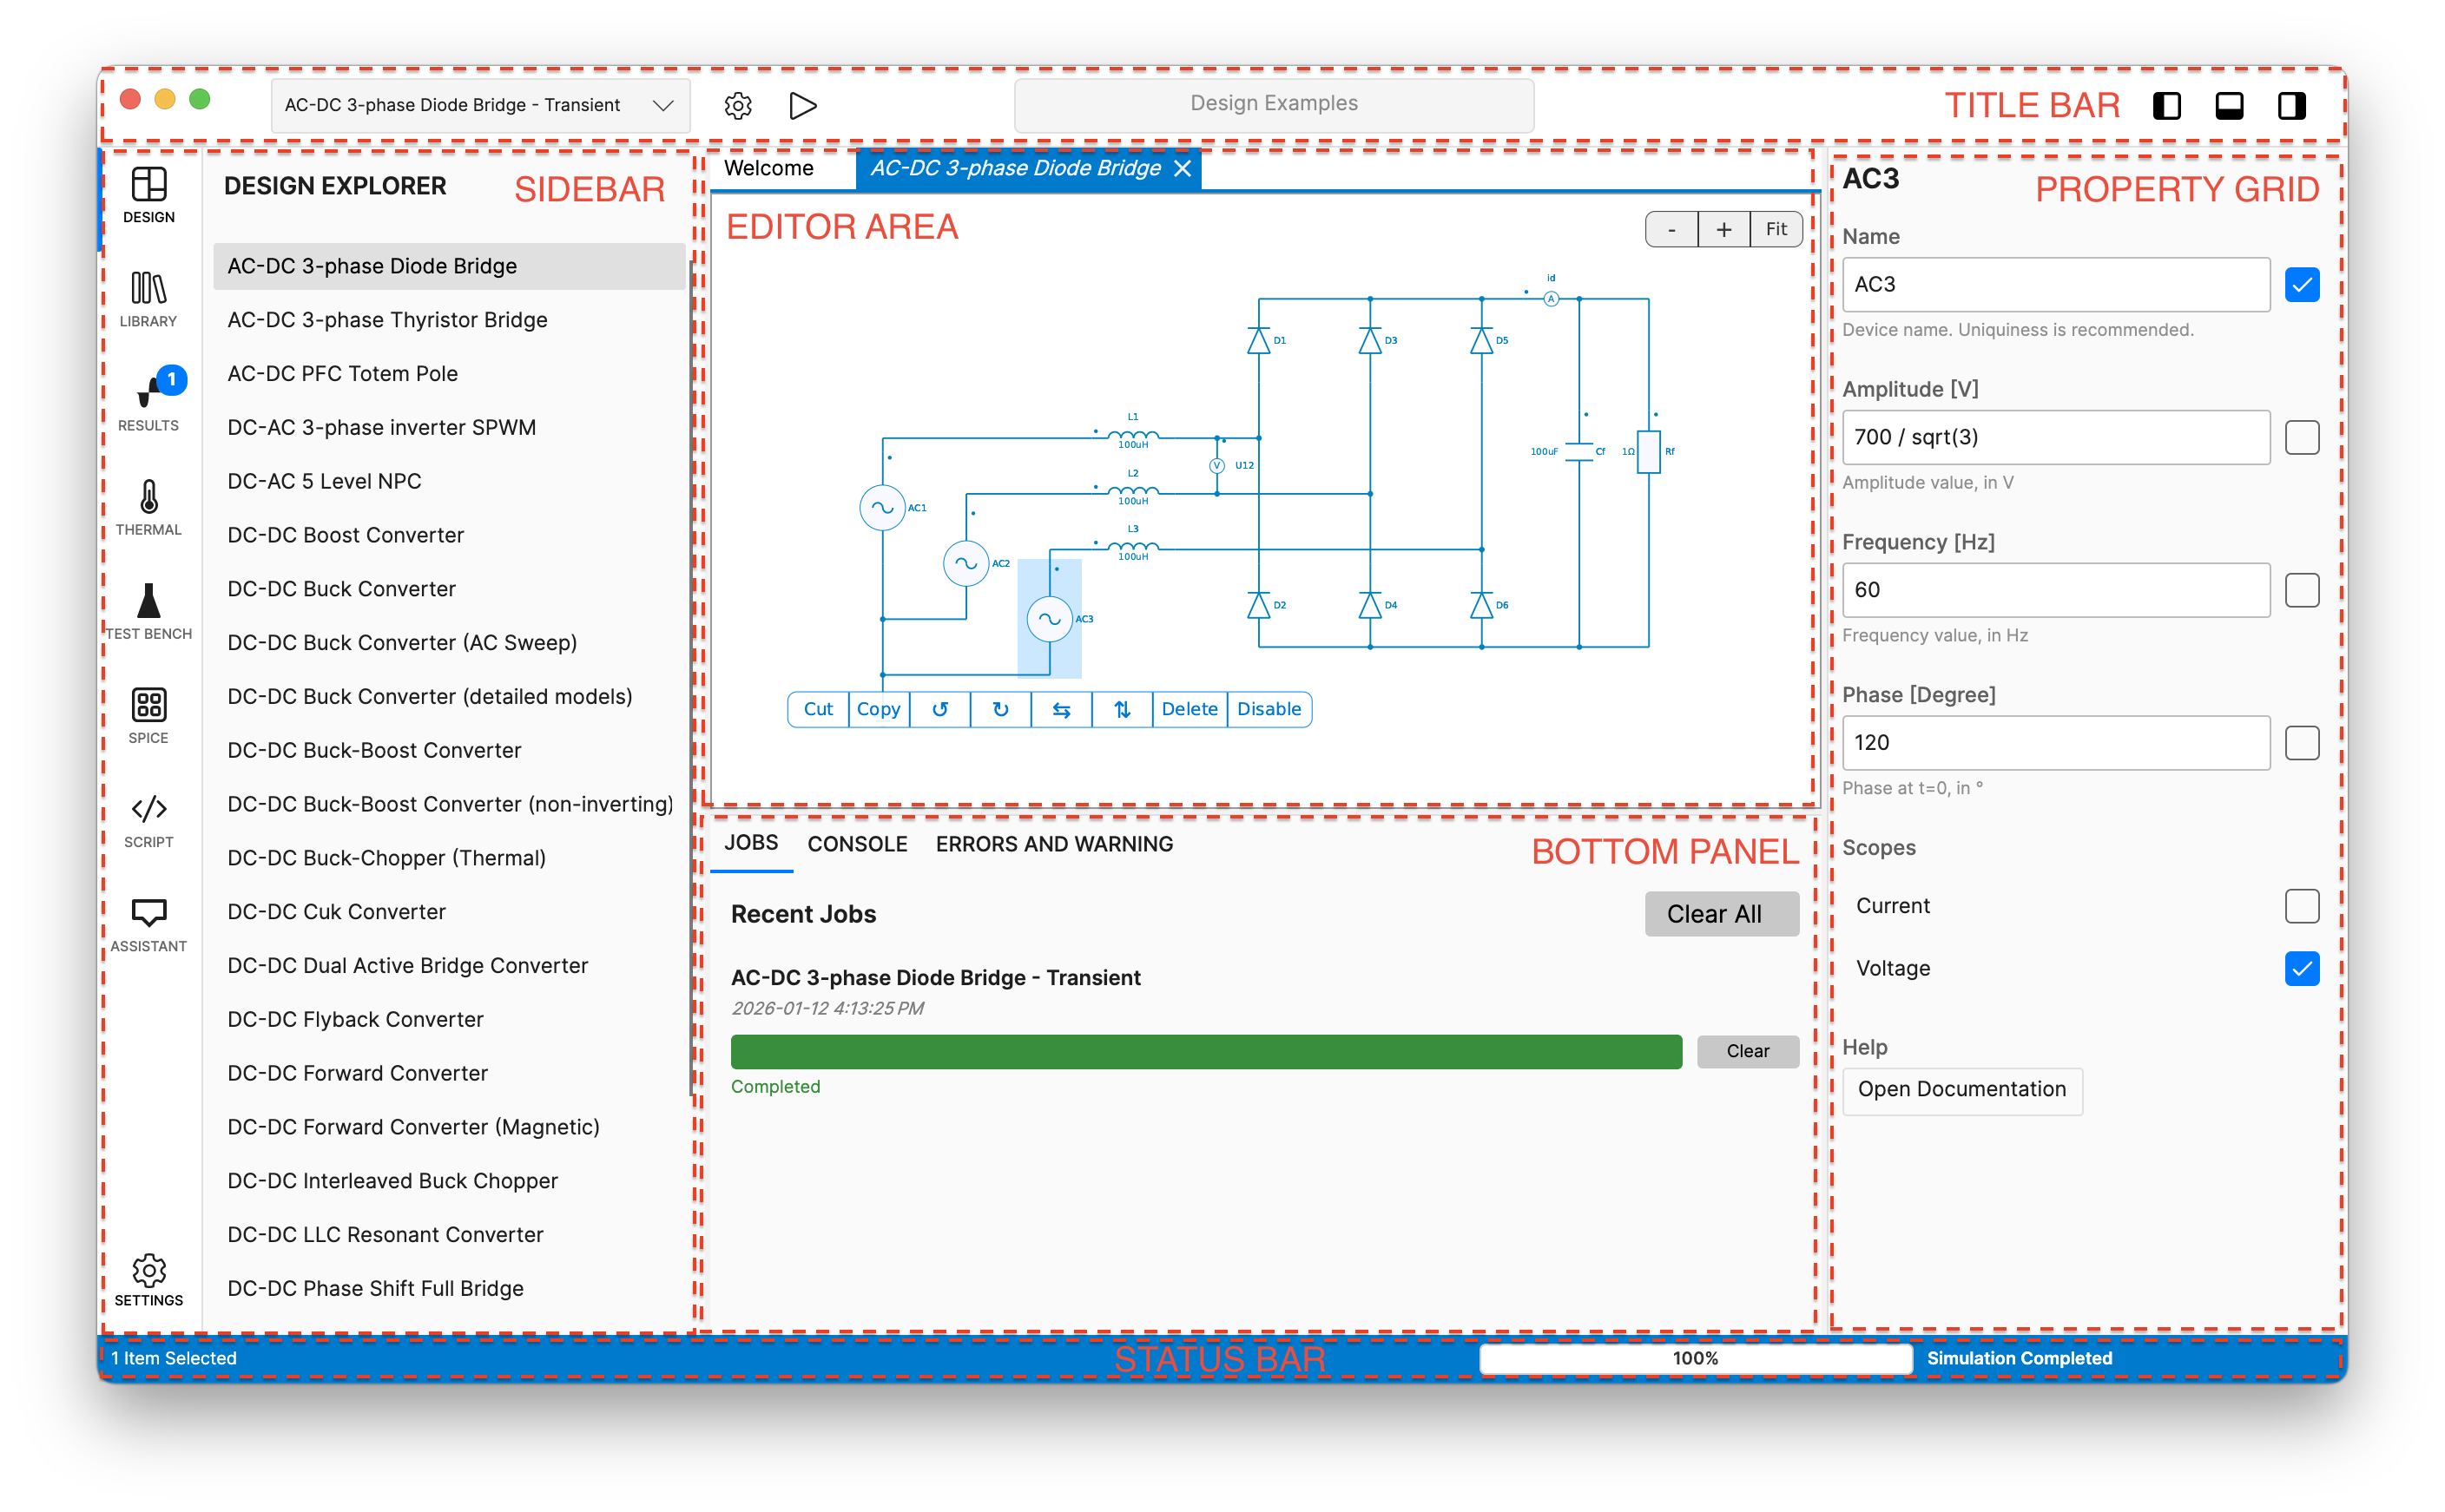Open simulation settings gear in title bar
This screenshot has width=2445, height=1512.
(x=738, y=105)
